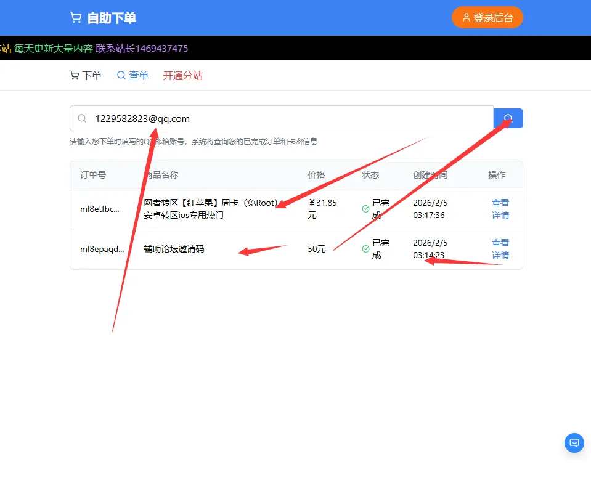Image resolution: width=591 pixels, height=499 pixels.
Task: Click the magnifier icon on the blue search button
Action: [508, 118]
